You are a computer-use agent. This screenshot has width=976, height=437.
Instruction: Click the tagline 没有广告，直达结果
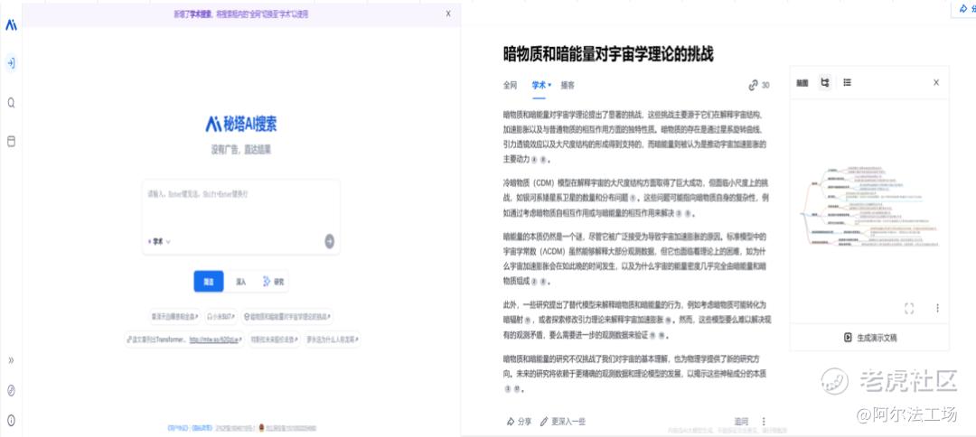point(241,150)
